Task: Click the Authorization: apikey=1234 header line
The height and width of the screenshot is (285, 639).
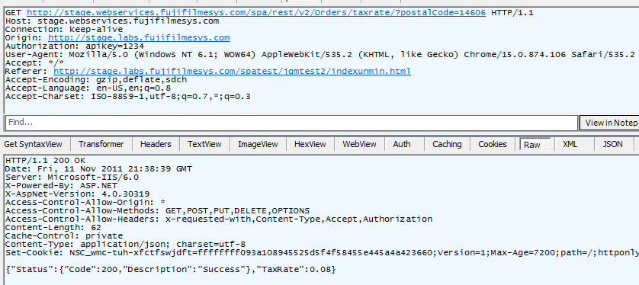Action: point(75,46)
